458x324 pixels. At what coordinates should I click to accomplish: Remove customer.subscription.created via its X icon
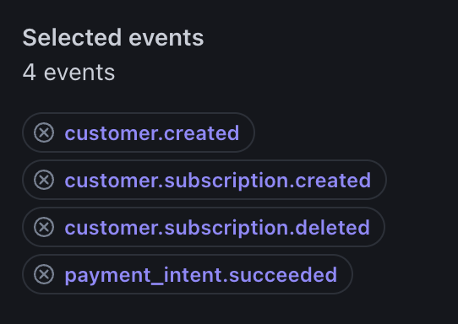tap(44, 180)
